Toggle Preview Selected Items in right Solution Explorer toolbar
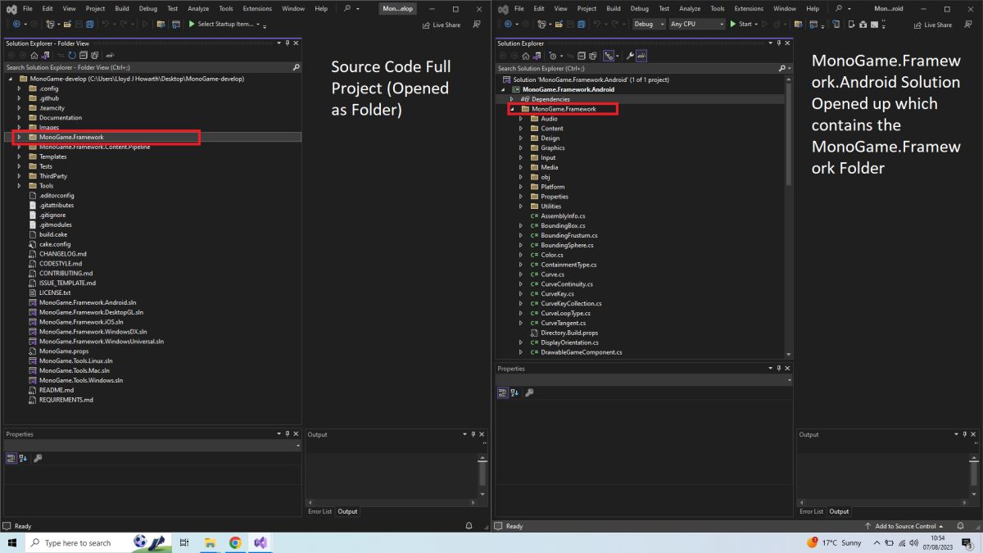The image size is (983, 553). tap(641, 56)
